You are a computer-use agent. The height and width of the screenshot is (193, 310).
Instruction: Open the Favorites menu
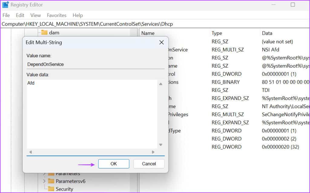pyautogui.click(x=57, y=15)
